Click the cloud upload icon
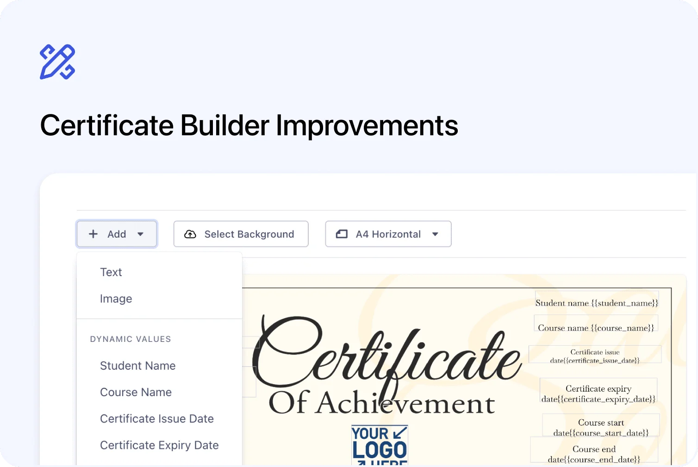698x467 pixels. 190,234
